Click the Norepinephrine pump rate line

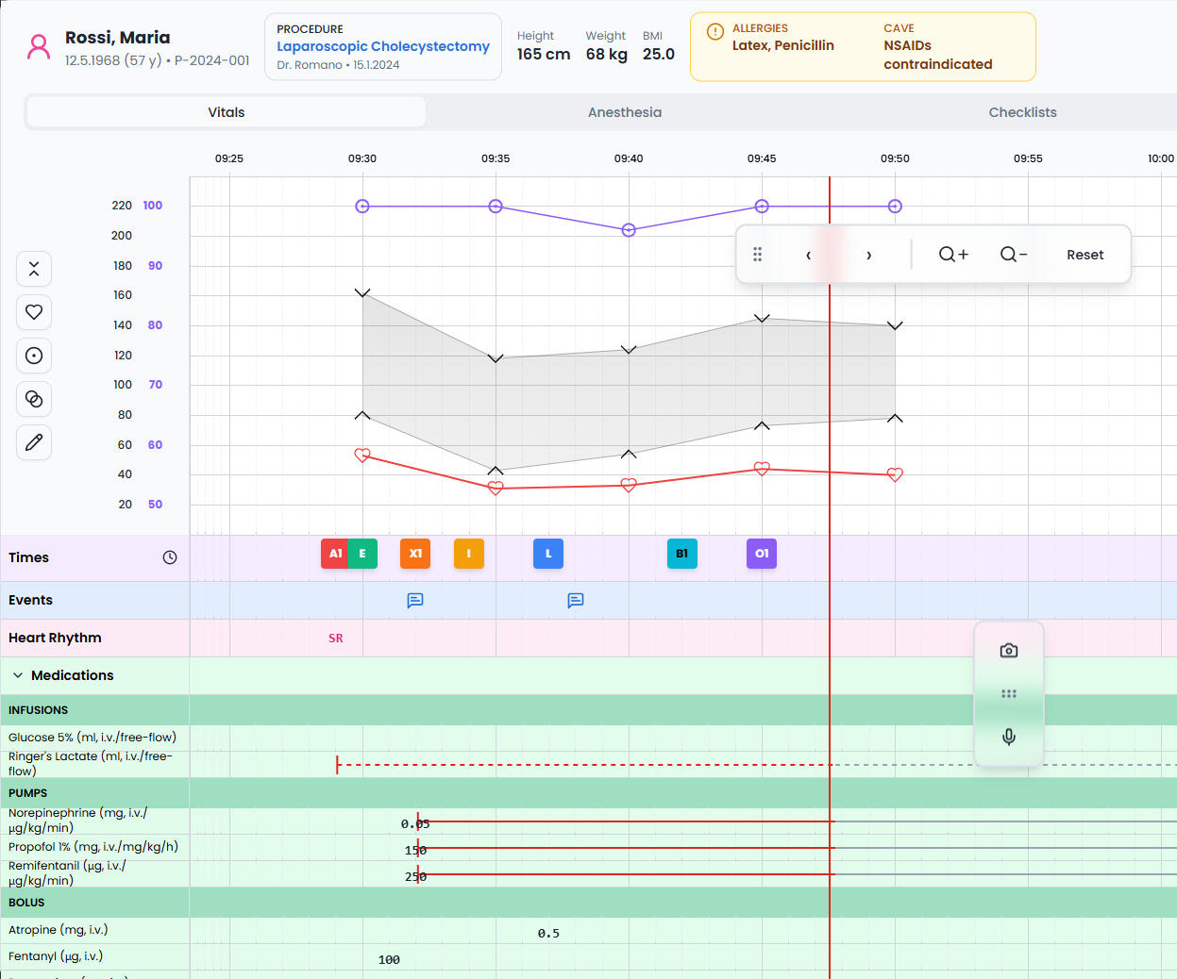click(x=623, y=821)
